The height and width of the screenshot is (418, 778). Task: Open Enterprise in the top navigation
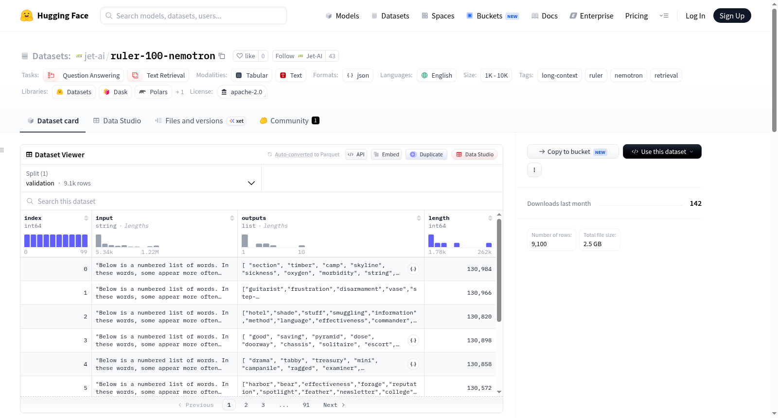click(591, 16)
